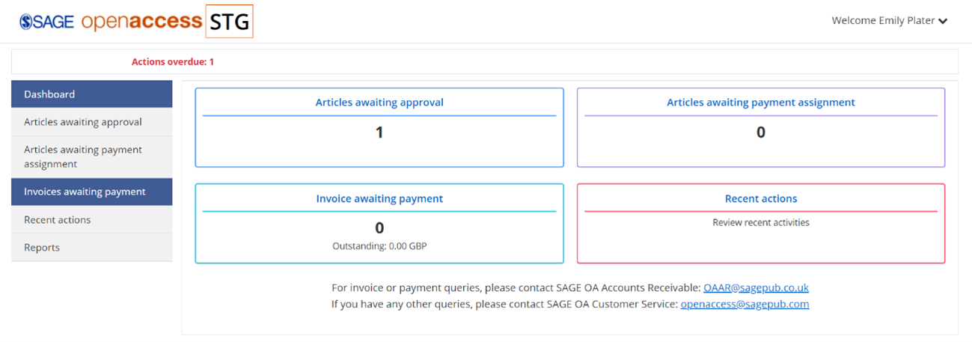Click Review recent activities text
This screenshot has width=972, height=342.
tap(761, 222)
